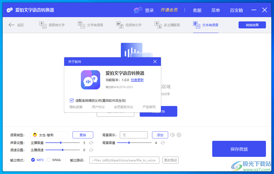The image size is (274, 174).
Task: Open background music settings gear
Action: click(179, 135)
